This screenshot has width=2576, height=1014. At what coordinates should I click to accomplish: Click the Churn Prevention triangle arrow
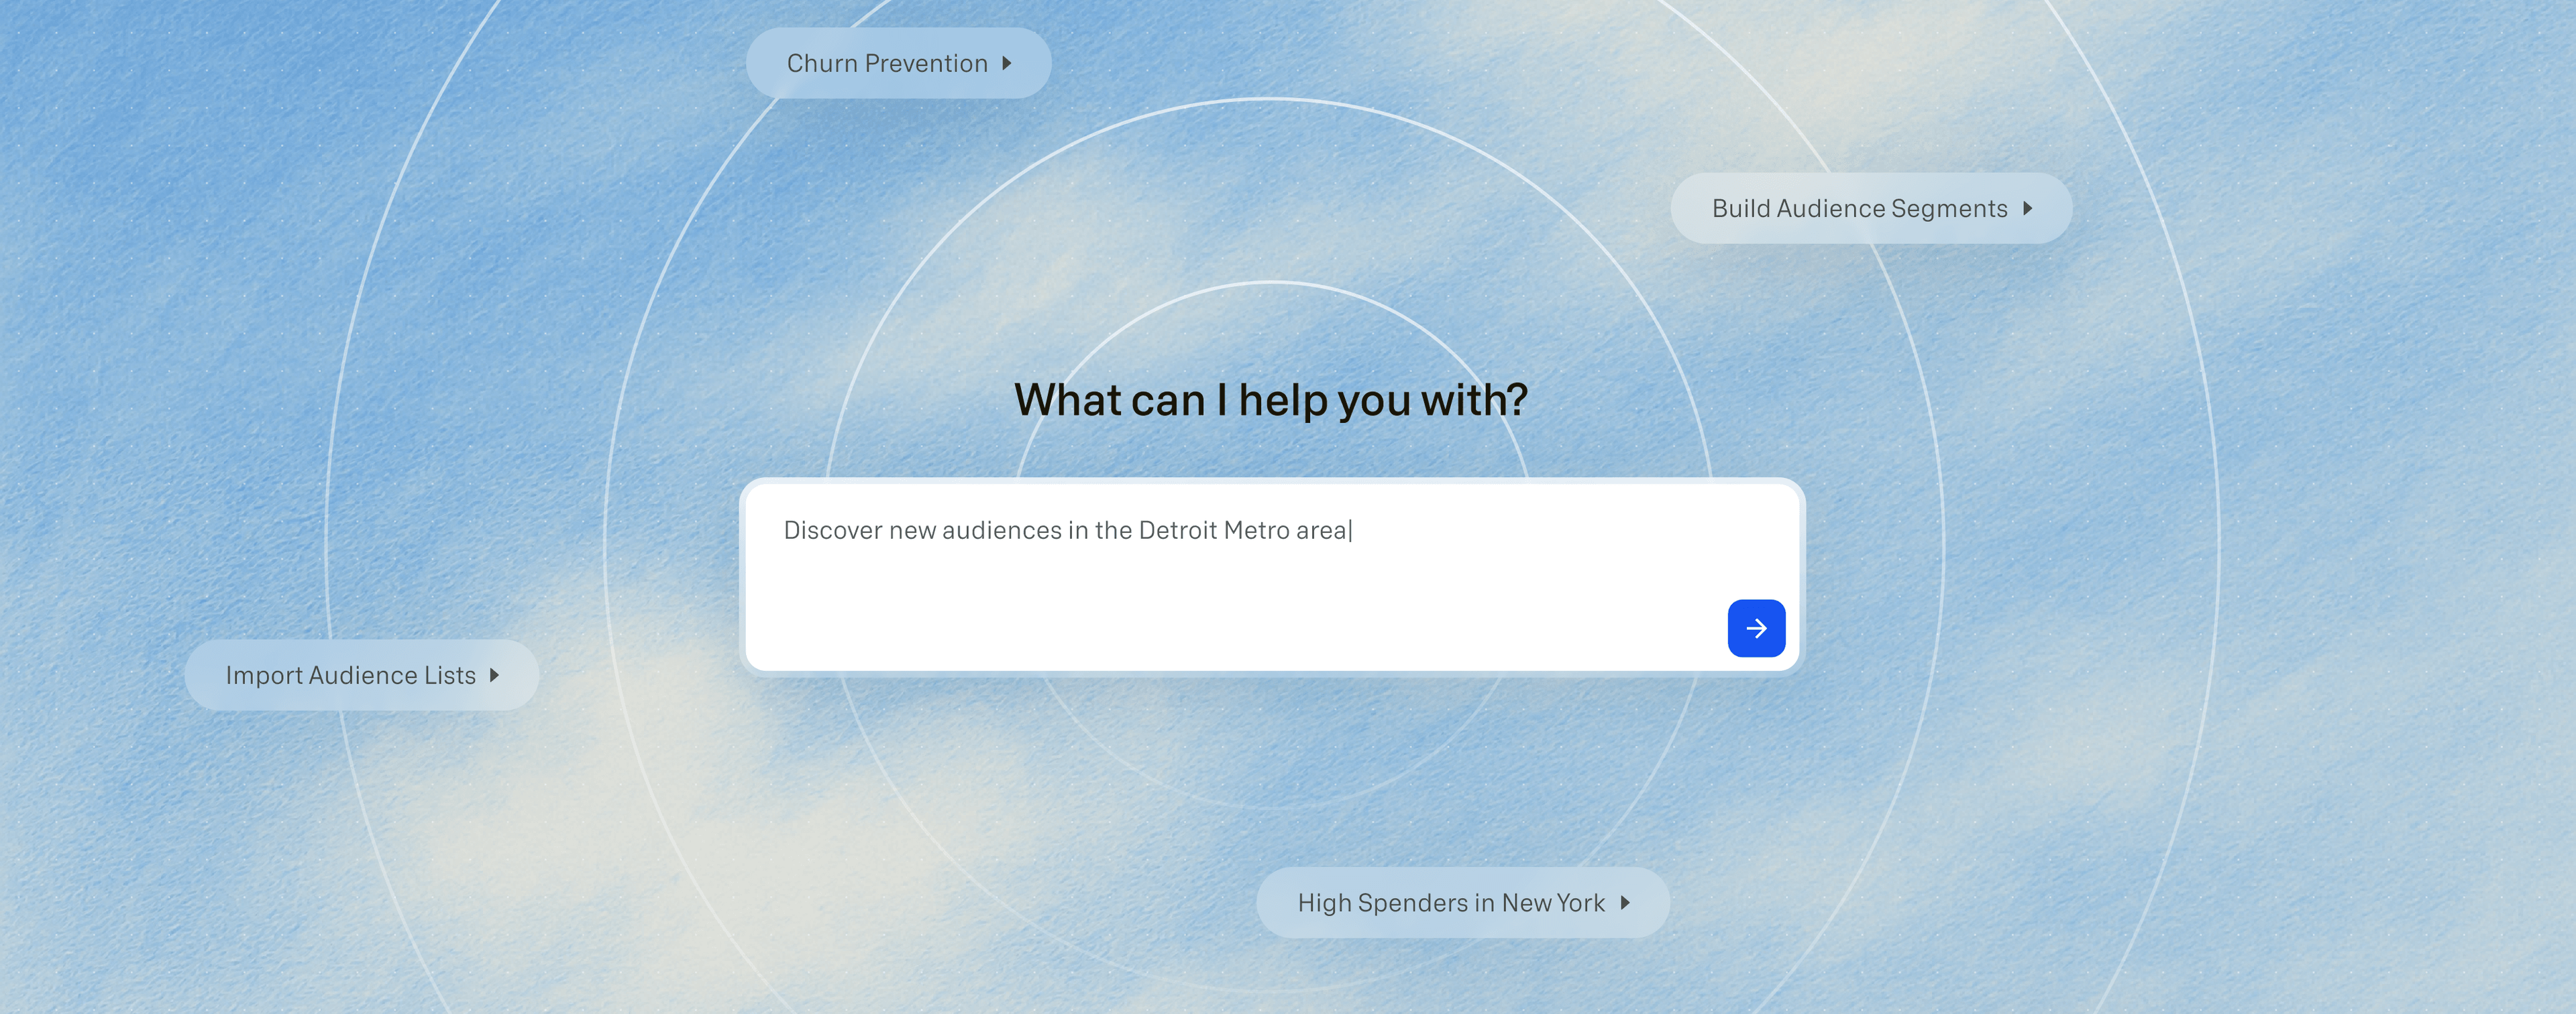coord(1007,63)
